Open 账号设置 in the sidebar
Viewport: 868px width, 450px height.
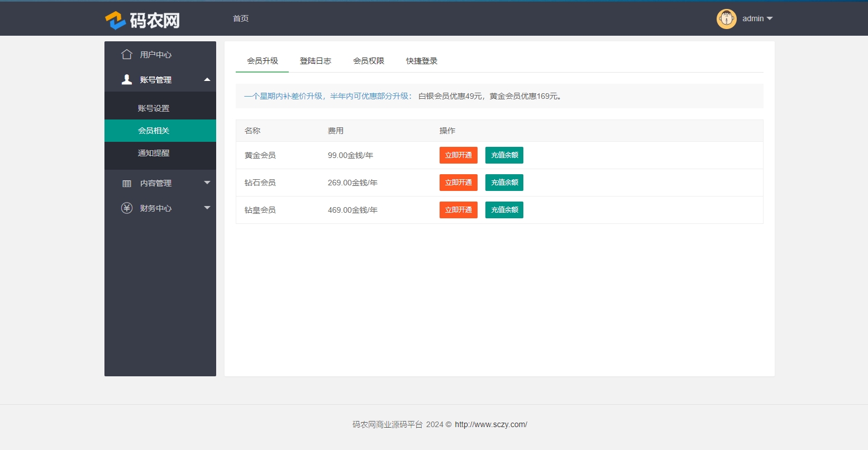(154, 108)
